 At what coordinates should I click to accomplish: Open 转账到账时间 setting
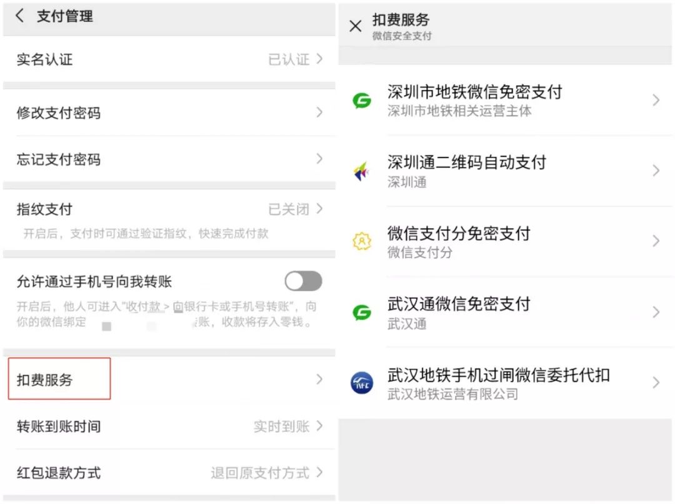click(169, 426)
